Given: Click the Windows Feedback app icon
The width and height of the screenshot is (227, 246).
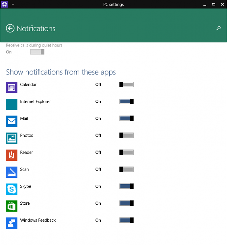Looking at the screenshot, I should click(12, 223).
